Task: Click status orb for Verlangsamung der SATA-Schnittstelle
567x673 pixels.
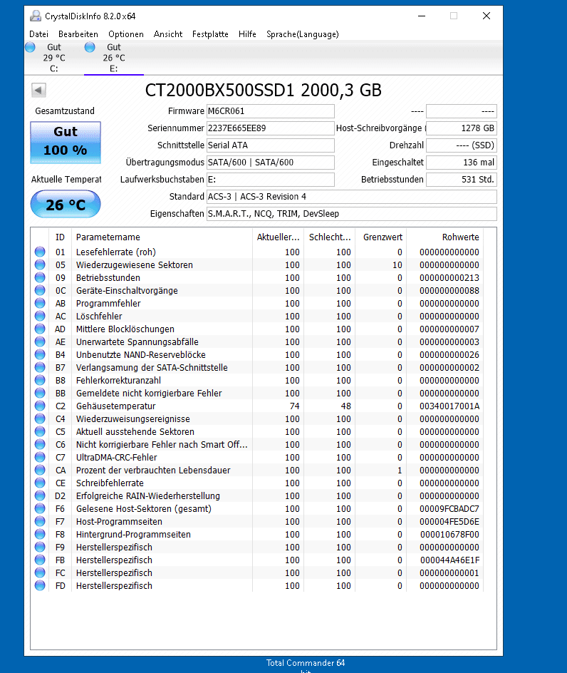Action: click(x=40, y=368)
